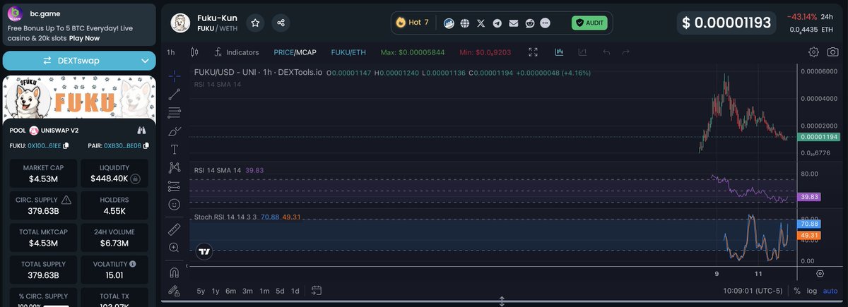
Task: Open the 1h timeframe selector
Action: coord(171,52)
